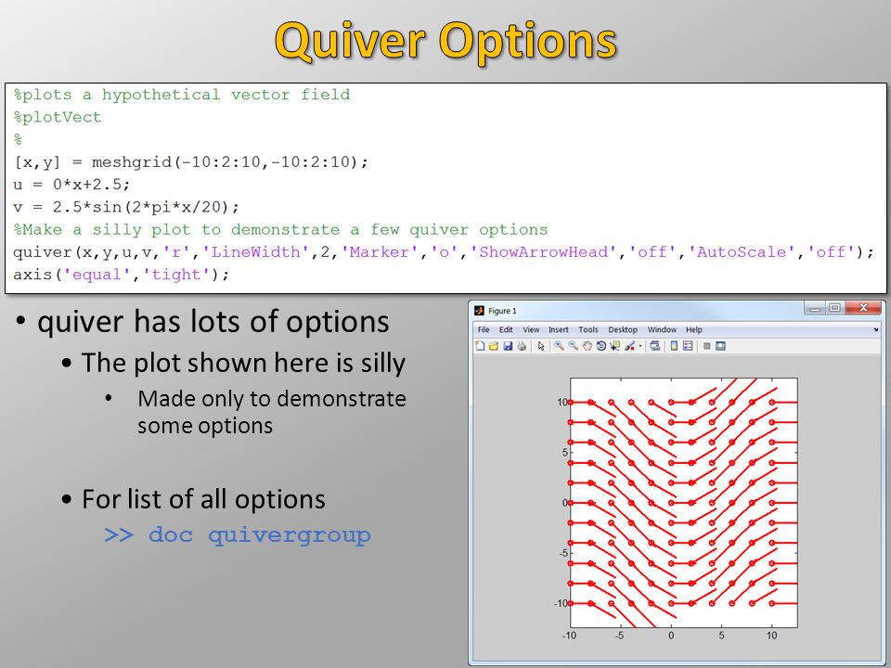The height and width of the screenshot is (668, 891).
Task: Open the Edit menu
Action: [506, 329]
